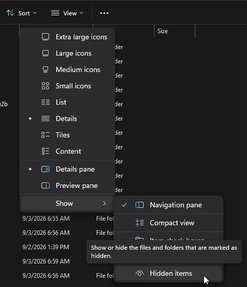Switch to Medium icons view icon
Screen dimensions: 247x287
(46, 69)
